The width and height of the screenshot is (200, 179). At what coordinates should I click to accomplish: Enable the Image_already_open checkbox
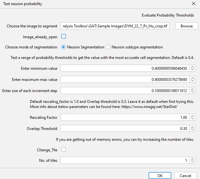[64, 37]
